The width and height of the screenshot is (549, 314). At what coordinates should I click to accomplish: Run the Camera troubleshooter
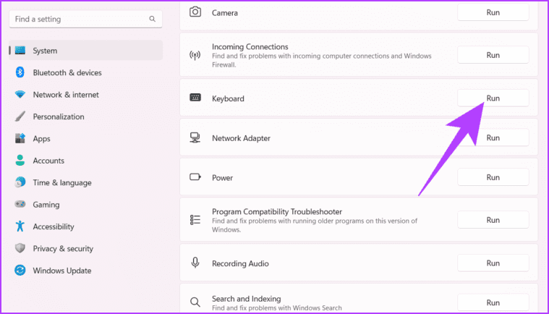click(493, 12)
